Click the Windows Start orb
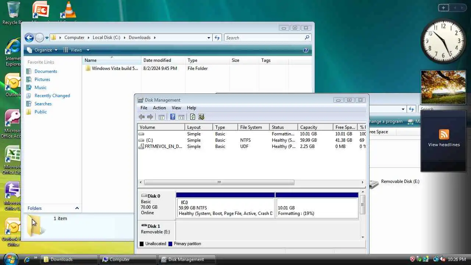This screenshot has height=265, width=471. point(11,259)
